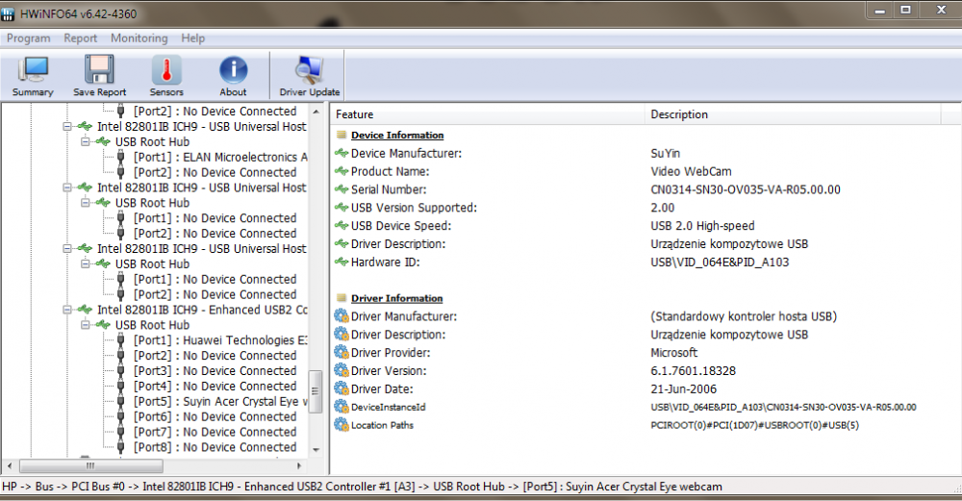Click gear icon beside Driver Provider
This screenshot has width=962, height=501.
(342, 353)
